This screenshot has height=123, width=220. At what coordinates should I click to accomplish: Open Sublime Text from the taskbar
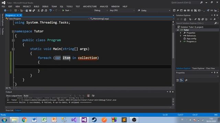tap(124, 120)
